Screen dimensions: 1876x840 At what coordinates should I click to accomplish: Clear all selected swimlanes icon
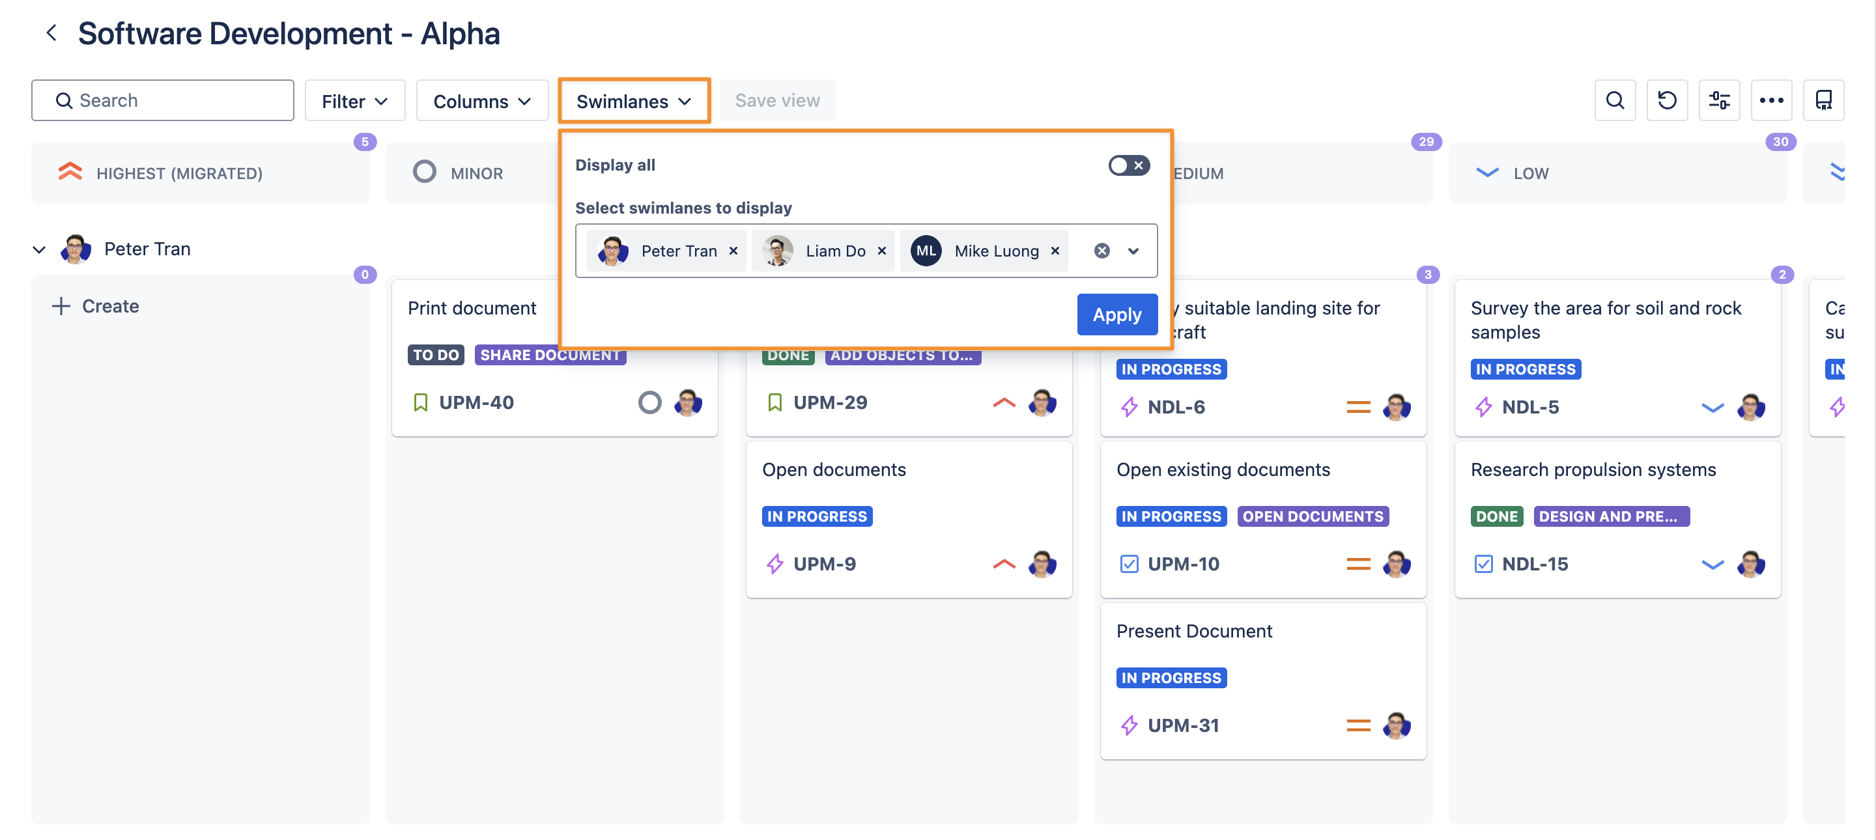[1102, 251]
